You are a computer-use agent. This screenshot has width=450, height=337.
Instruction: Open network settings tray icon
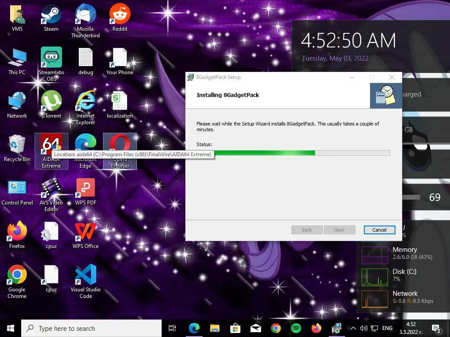pos(374,328)
